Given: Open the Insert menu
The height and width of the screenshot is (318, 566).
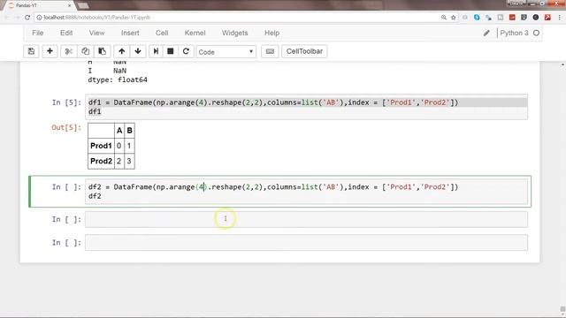Looking at the screenshot, I should pos(130,33).
